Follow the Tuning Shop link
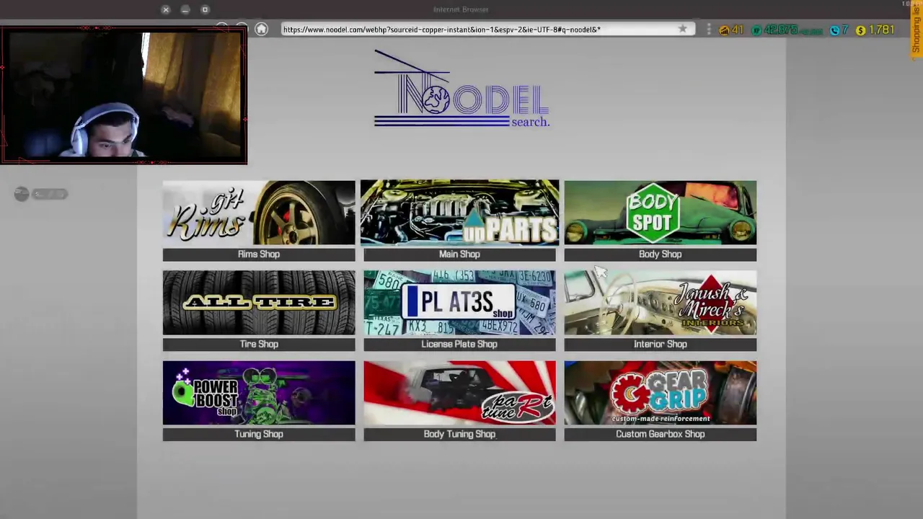Screen dimensions: 923x519 tap(259, 435)
